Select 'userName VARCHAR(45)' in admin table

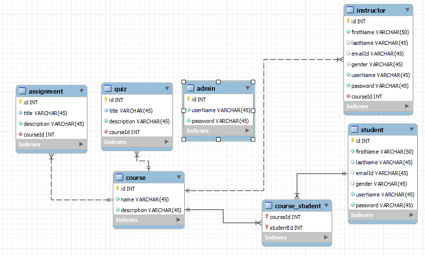(221, 110)
